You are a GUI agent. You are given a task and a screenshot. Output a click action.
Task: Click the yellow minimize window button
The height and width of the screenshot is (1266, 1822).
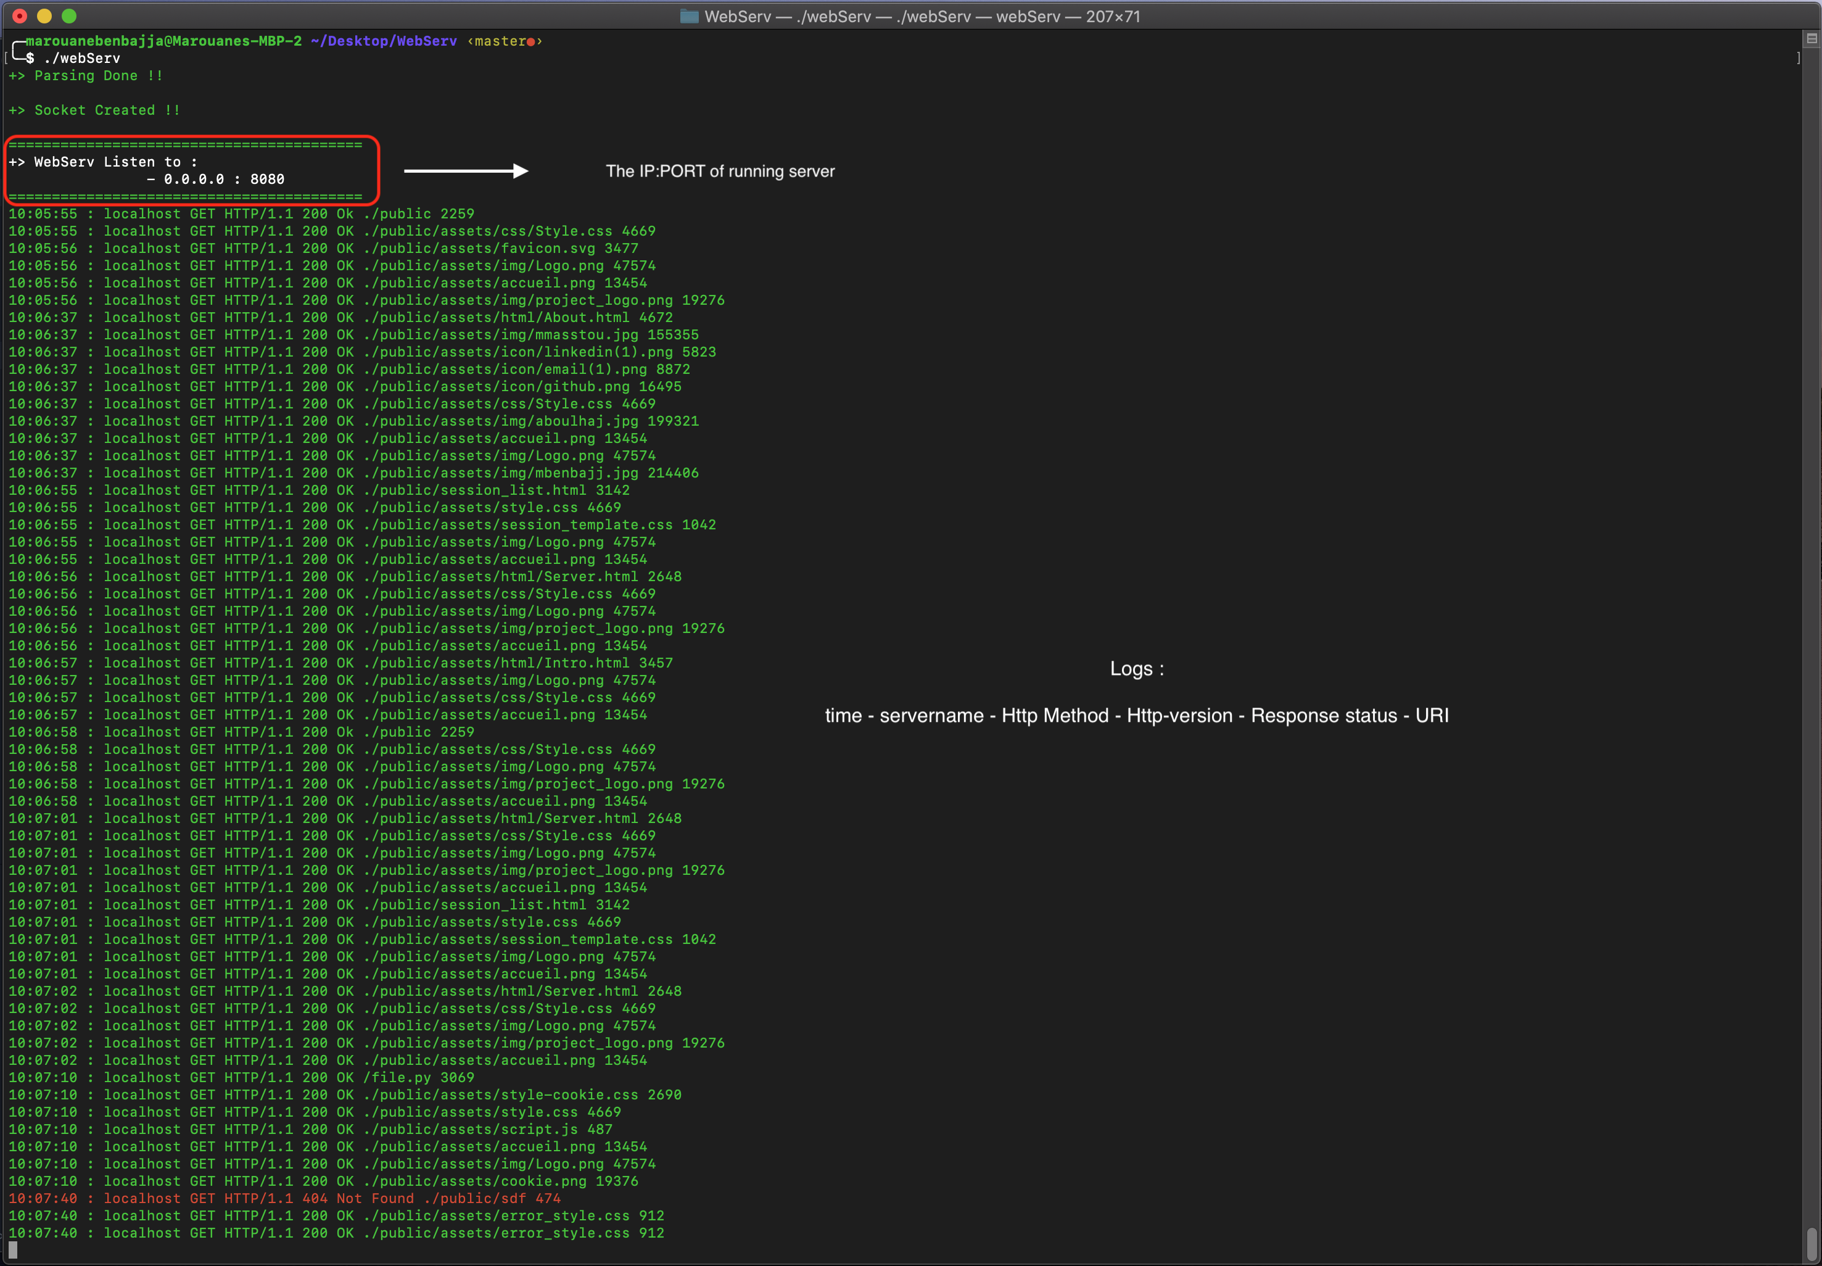click(x=44, y=16)
